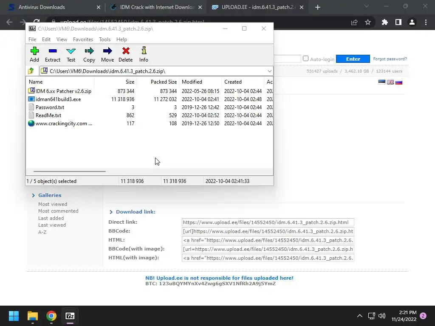Expand the 7-Zip address path dropdown
Viewport: 435px width, 326px height.
(x=269, y=71)
